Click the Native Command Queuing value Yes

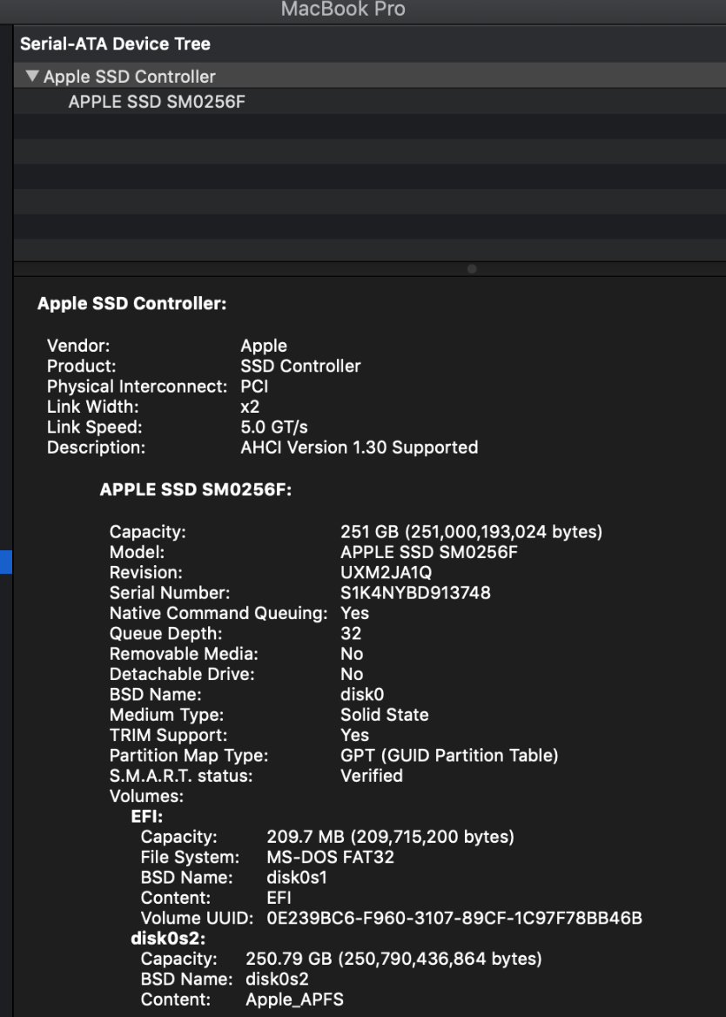354,613
